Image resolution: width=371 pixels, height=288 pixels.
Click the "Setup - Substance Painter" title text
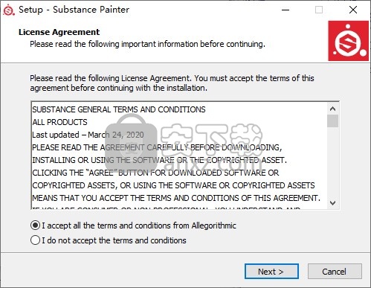point(74,10)
